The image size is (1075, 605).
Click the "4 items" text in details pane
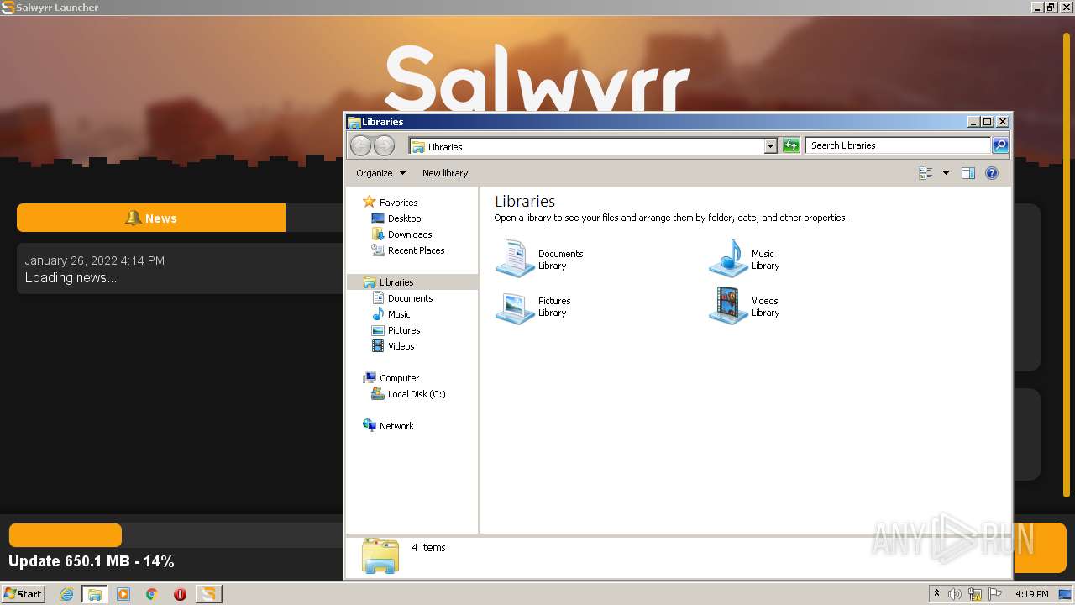428,548
